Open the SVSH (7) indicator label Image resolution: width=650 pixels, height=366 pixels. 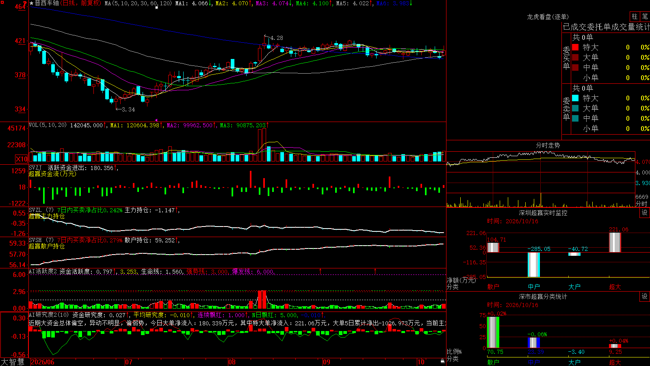(41, 240)
